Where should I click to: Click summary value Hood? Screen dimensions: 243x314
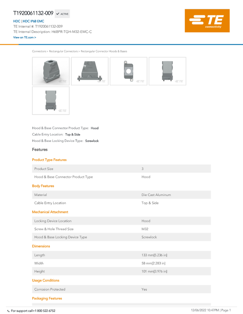[95, 128]
